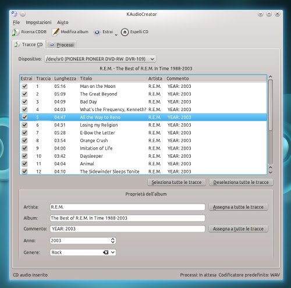This screenshot has height=288, width=291.
Task: Click the Album input field
Action: click(127, 218)
